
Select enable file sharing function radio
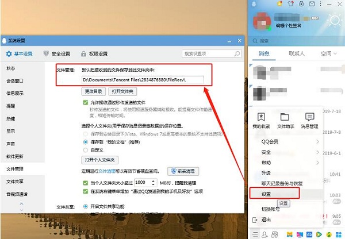coord(85,206)
